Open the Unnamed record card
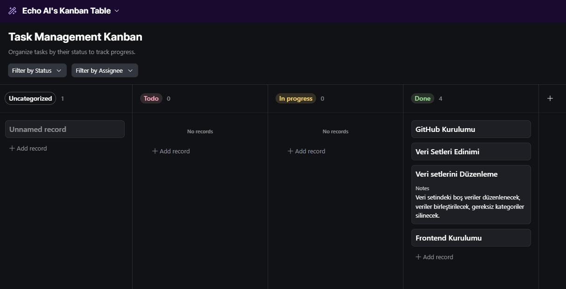The width and height of the screenshot is (566, 289). [65, 129]
